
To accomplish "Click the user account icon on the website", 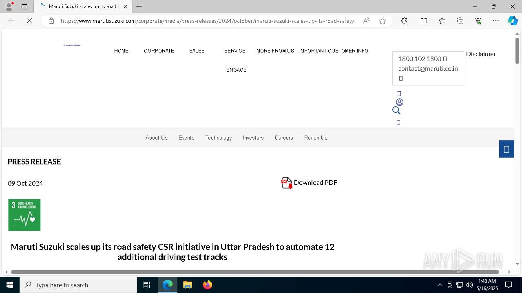I will tap(400, 102).
